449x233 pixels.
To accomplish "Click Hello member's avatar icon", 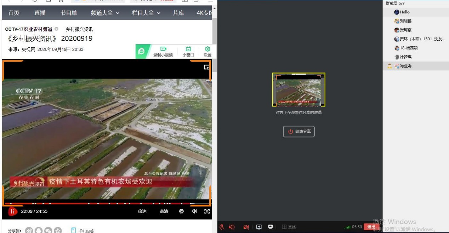I will click(x=397, y=12).
